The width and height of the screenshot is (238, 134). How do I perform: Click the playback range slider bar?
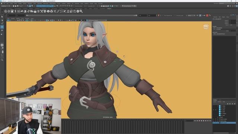(x=82, y=16)
